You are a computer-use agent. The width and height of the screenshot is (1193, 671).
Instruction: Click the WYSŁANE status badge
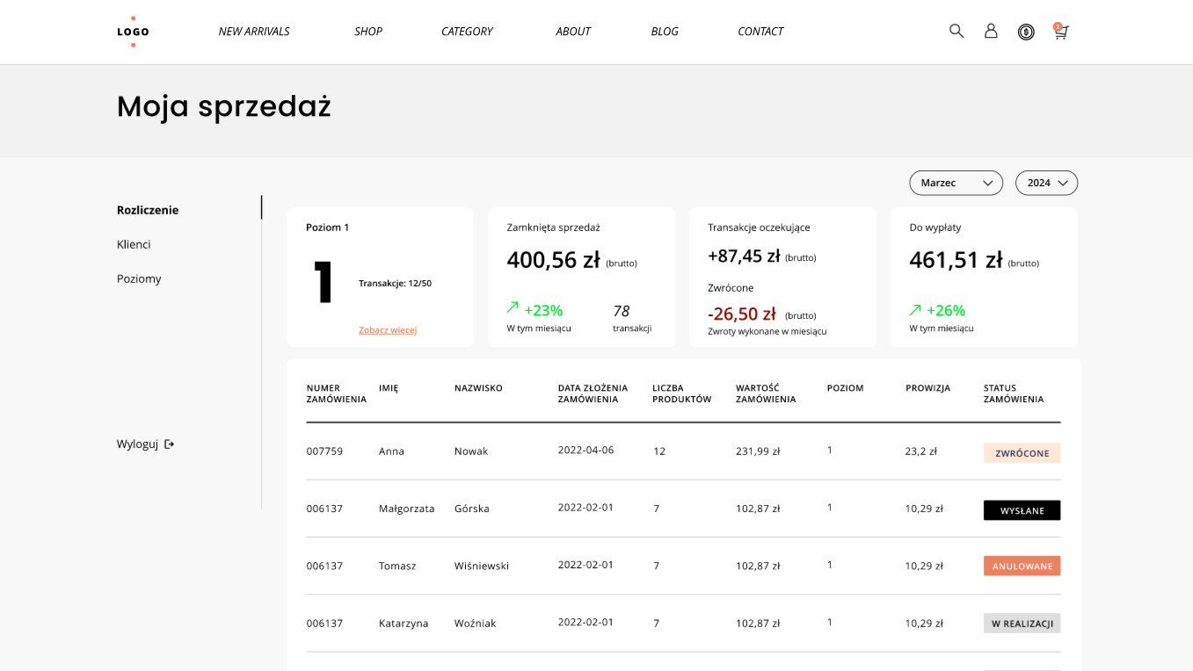point(1022,510)
